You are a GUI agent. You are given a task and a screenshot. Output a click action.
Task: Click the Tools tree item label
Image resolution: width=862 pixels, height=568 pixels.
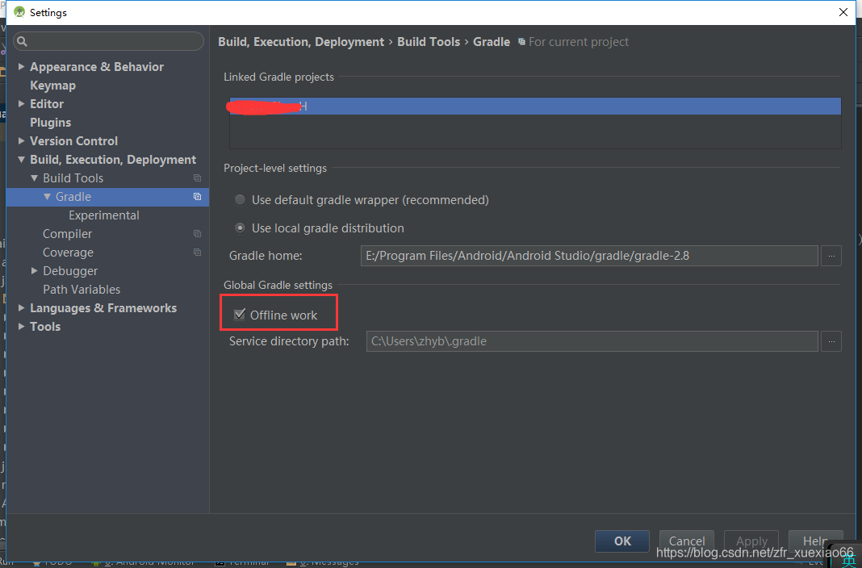pos(45,326)
